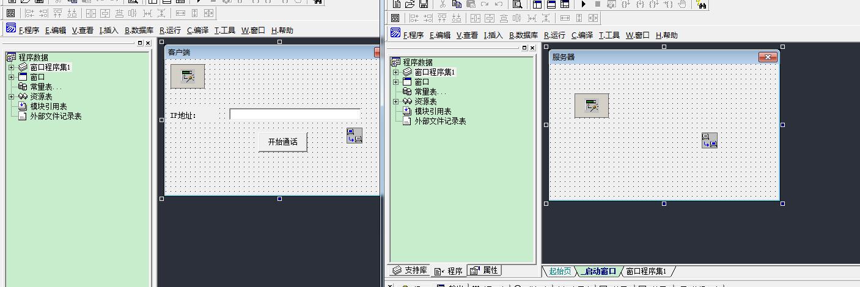
Task: Click the Open folder icon in the right toolbar
Action: point(410,4)
